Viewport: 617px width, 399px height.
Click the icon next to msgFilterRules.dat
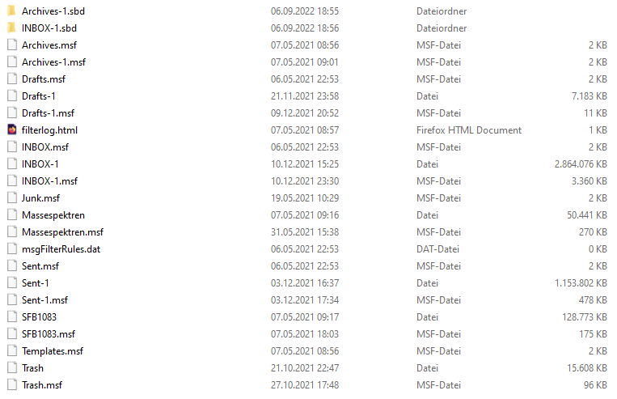[11, 249]
